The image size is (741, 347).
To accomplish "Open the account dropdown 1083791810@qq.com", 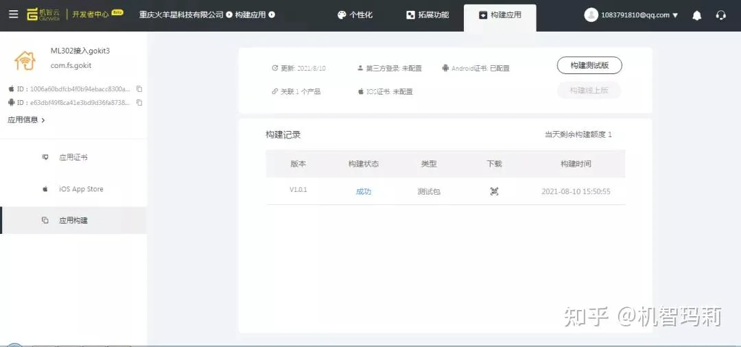I will [x=639, y=14].
